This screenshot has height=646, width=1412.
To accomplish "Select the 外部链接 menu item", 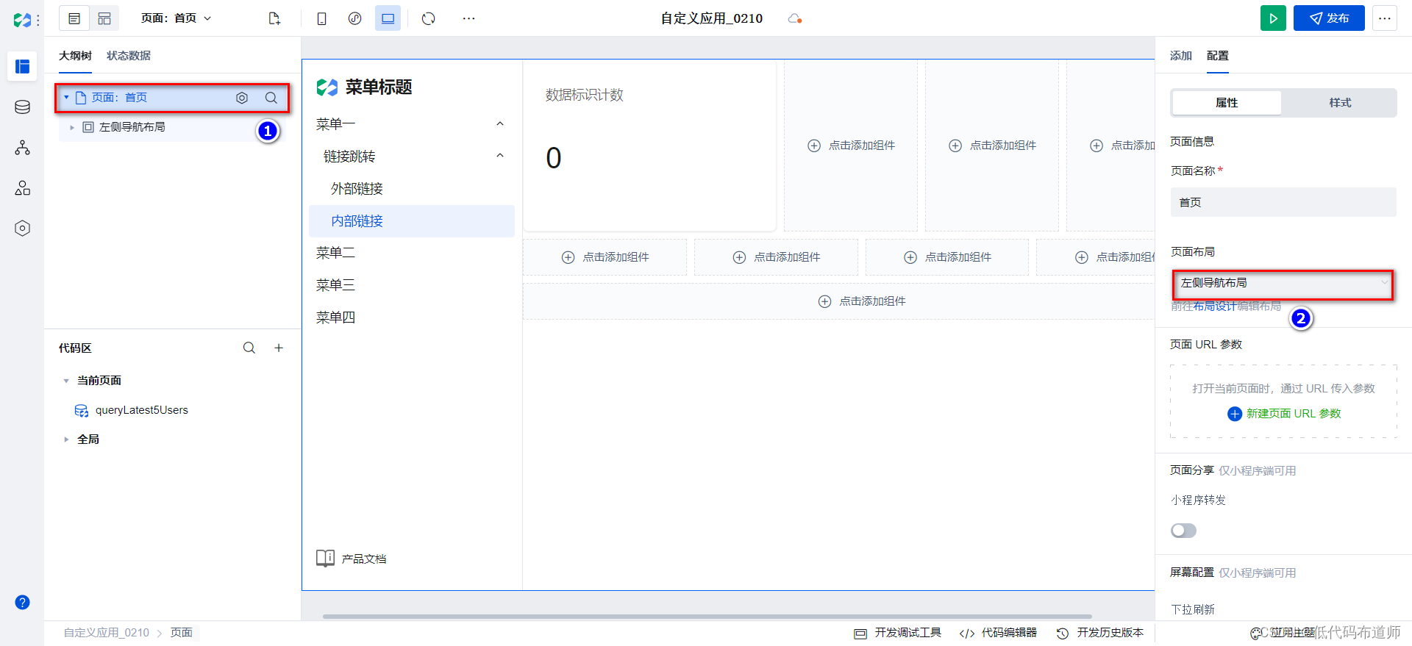I will click(x=412, y=189).
